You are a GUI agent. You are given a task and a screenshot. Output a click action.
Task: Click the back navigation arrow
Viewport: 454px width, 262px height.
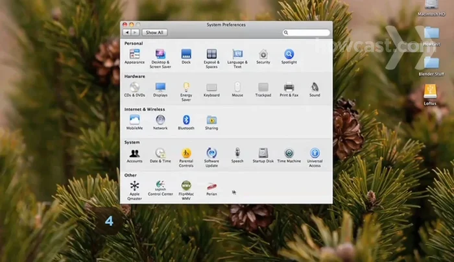[128, 32]
